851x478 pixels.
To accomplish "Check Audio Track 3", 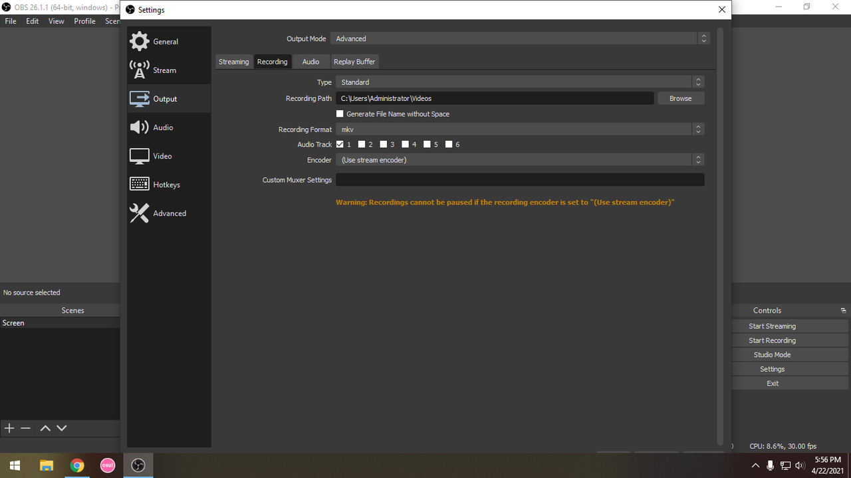I will pyautogui.click(x=384, y=144).
